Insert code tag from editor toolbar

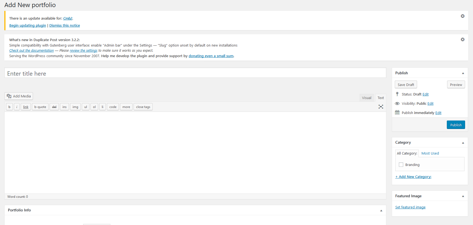click(x=113, y=107)
